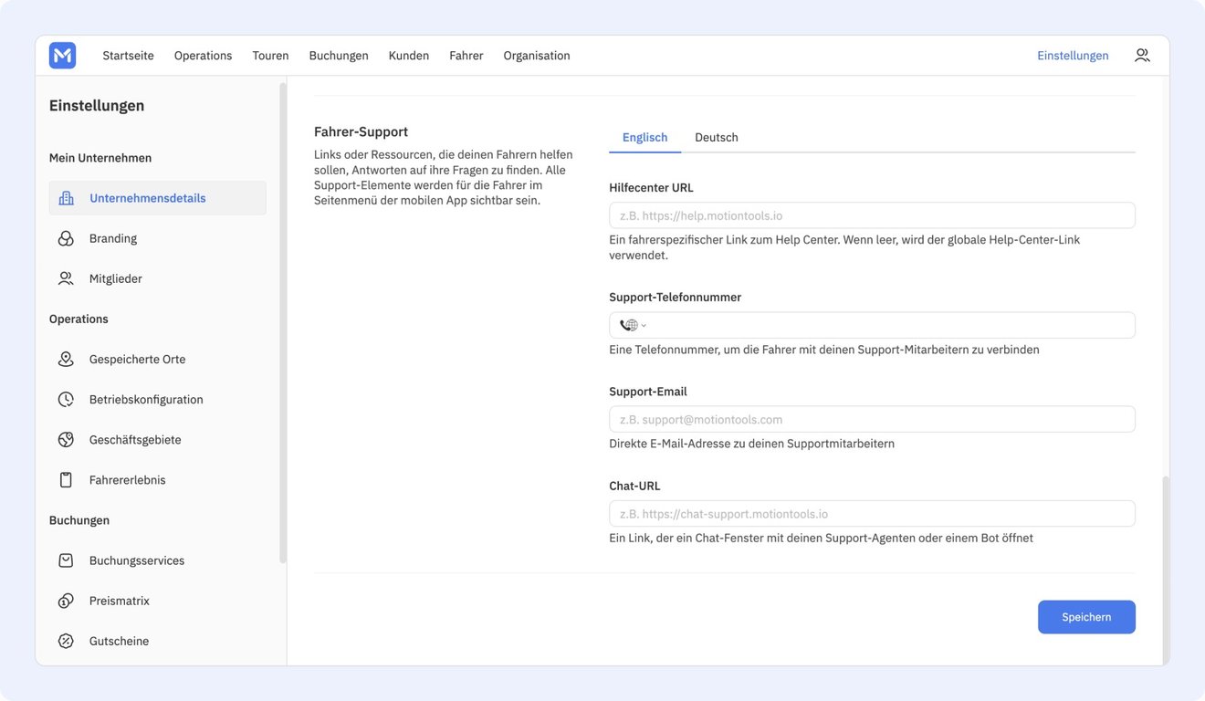Open Kunden in top navigation
The width and height of the screenshot is (1205, 701).
409,56
